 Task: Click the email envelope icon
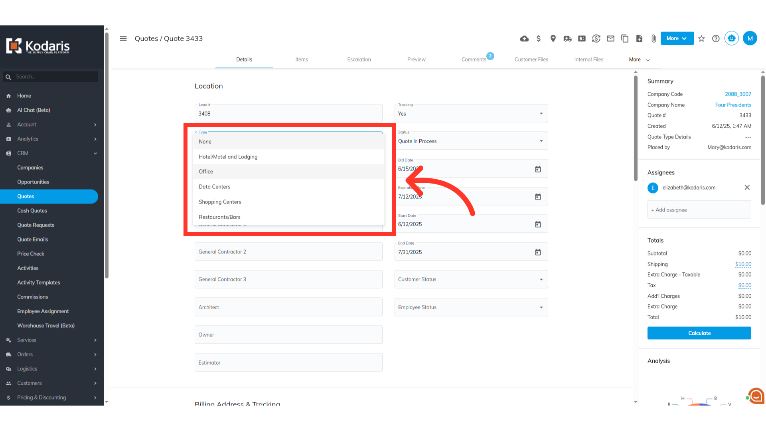(x=610, y=39)
